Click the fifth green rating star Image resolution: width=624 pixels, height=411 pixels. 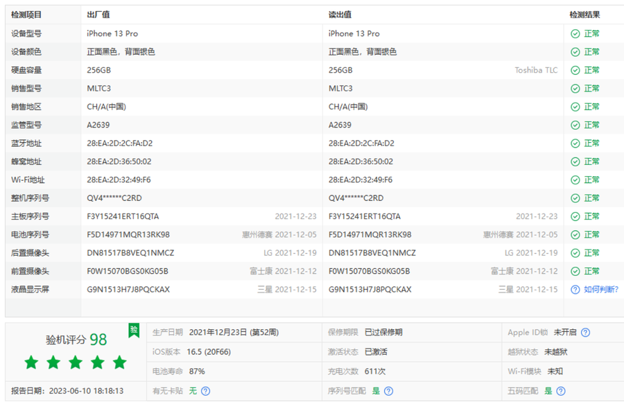pyautogui.click(x=119, y=362)
